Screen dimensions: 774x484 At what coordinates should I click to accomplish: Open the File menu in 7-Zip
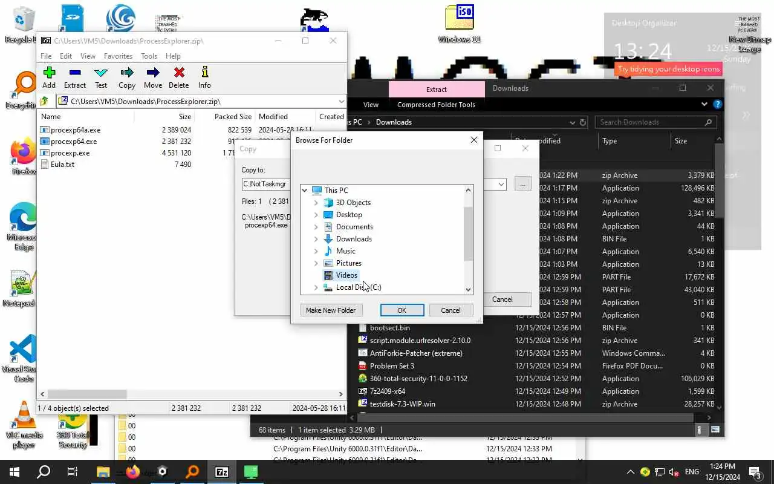pyautogui.click(x=46, y=56)
